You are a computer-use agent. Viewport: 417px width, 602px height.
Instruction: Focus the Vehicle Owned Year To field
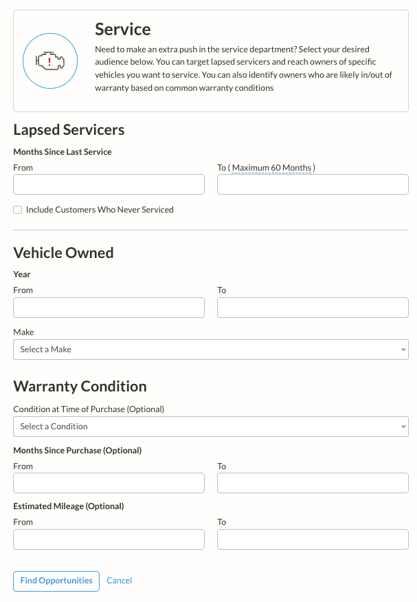313,307
